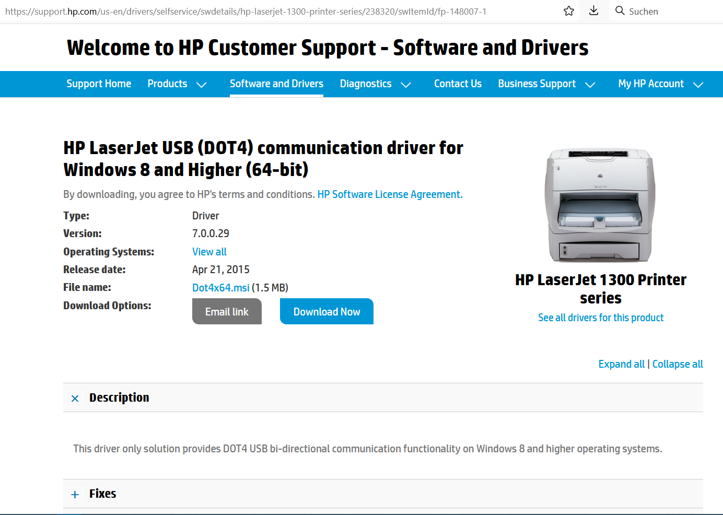This screenshot has height=515, width=723.
Task: Collapse the Description section header
Action: (383, 397)
